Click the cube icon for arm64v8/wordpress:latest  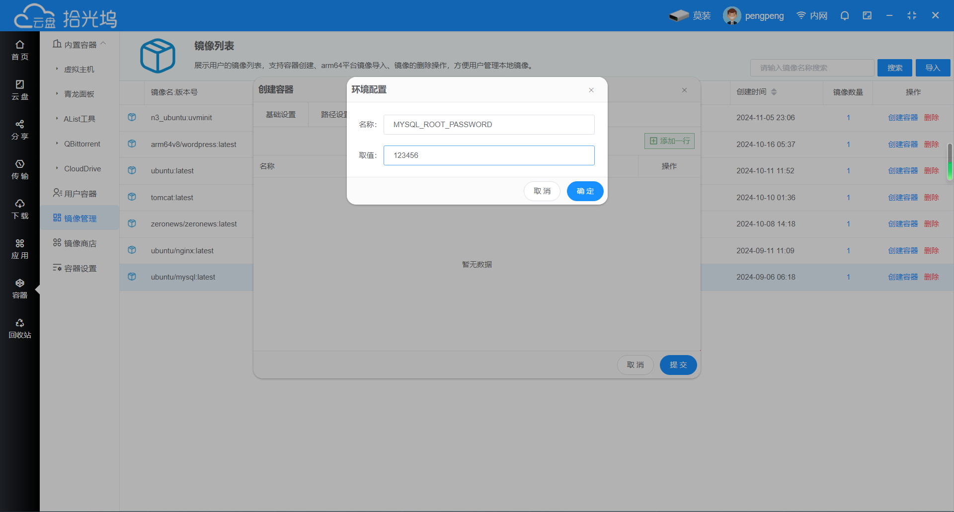click(x=132, y=144)
